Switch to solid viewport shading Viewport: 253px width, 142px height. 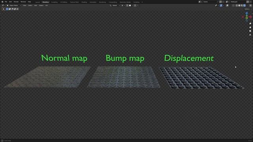pyautogui.click(x=239, y=6)
